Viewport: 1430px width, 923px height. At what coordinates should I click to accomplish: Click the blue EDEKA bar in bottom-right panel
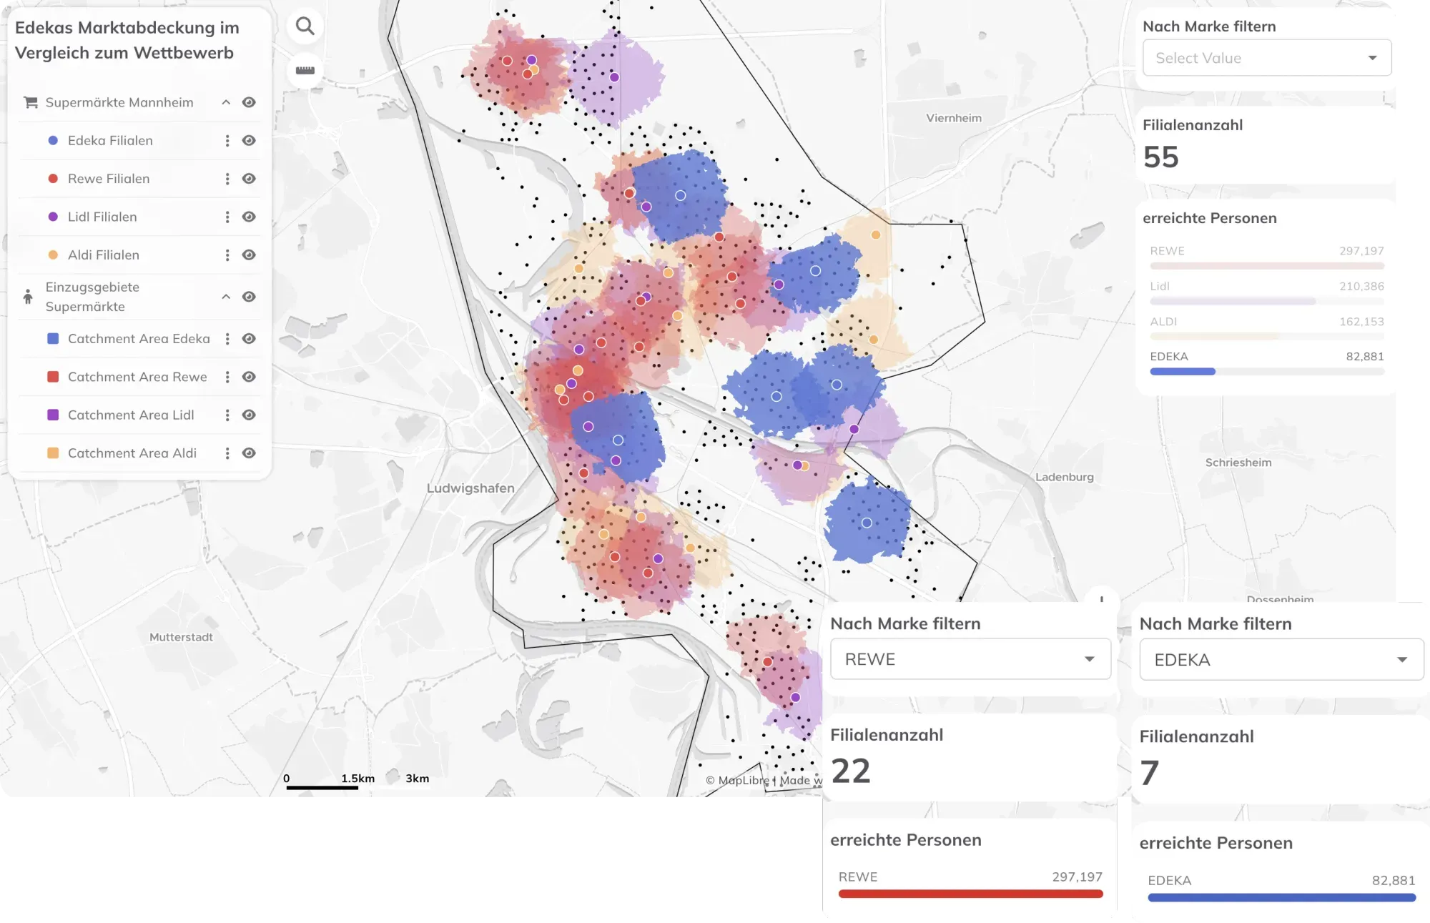coord(1281,898)
